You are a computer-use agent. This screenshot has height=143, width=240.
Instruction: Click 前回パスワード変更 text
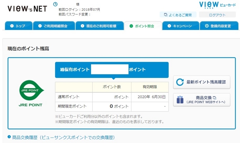(74, 14)
